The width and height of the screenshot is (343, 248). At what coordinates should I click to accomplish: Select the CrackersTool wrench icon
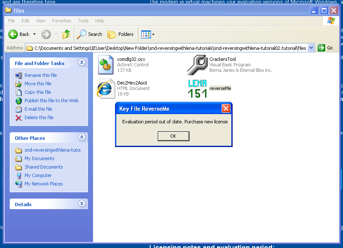tap(198, 65)
